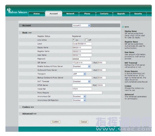Switch to the Network tab
The width and height of the screenshot is (155, 136).
click(70, 14)
